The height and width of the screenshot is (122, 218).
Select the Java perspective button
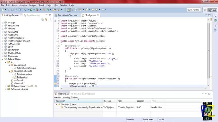pos(213,10)
